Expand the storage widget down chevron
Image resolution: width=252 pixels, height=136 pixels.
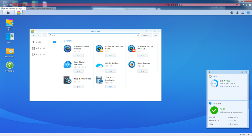246,97
